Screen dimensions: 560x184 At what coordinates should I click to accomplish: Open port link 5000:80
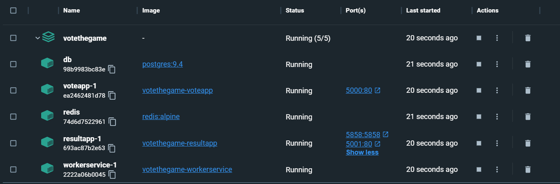pos(359,90)
